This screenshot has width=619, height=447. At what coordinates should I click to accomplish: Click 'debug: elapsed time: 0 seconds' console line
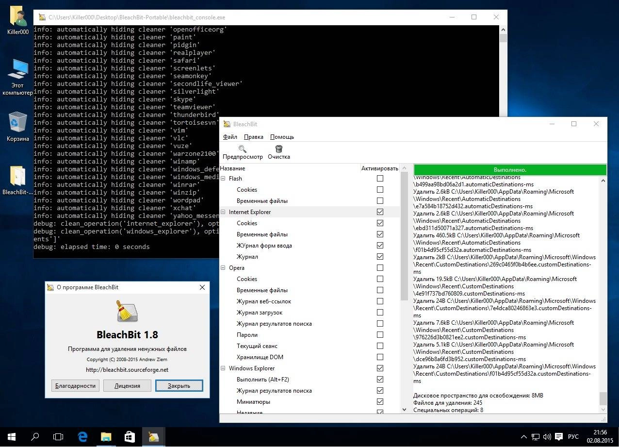92,247
